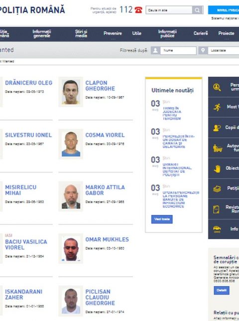Click the person icon beside Nume filter
This screenshot has height=321, width=239.
(155, 50)
